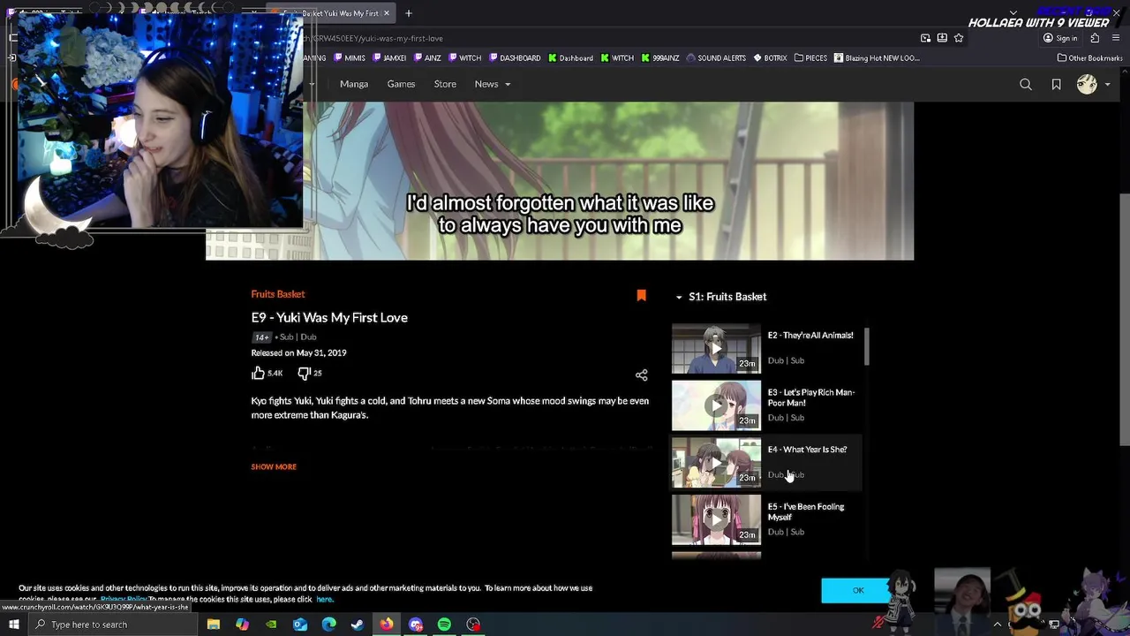Viewport: 1130px width, 636px height.
Task: Play E4 - What Year Is She? thumbnail
Action: 716,463
